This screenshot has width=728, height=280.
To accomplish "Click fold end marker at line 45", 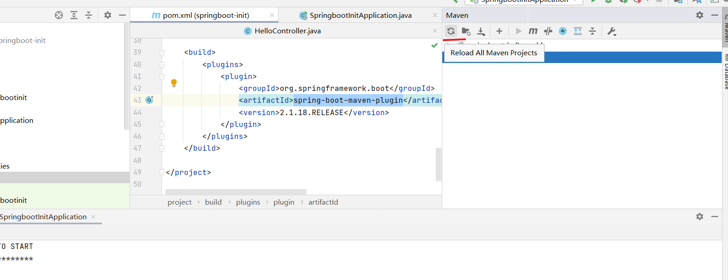I will (162, 124).
